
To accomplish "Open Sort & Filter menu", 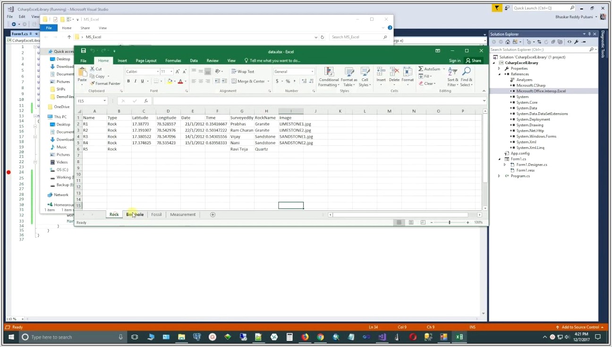I will [x=452, y=76].
